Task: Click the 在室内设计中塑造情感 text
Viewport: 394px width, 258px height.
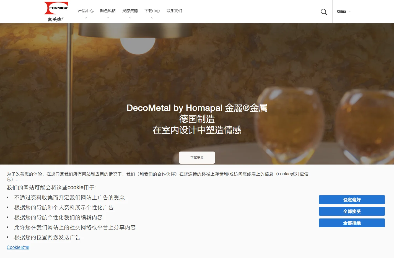Action: coord(197,130)
